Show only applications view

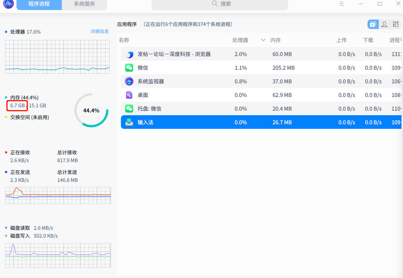tap(373, 25)
